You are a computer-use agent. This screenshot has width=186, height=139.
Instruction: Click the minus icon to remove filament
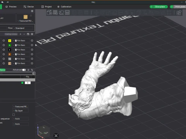coord(24,34)
